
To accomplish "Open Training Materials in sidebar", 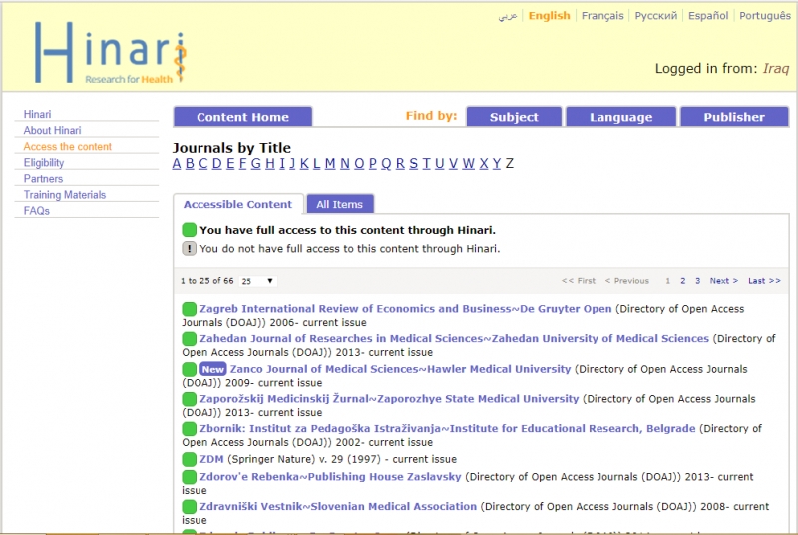I will [65, 195].
